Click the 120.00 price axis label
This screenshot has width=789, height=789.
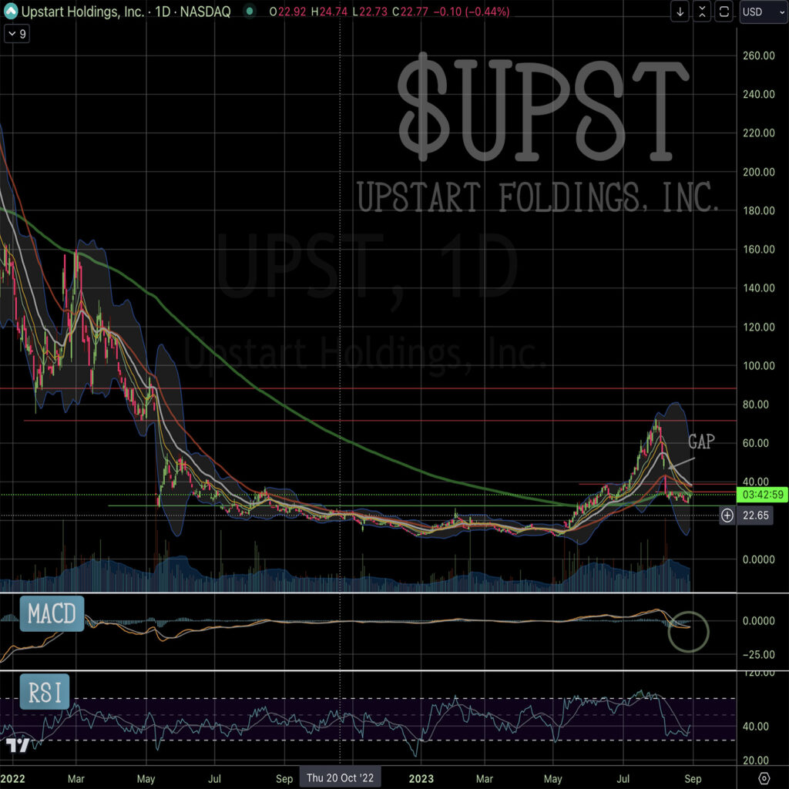[x=759, y=327]
